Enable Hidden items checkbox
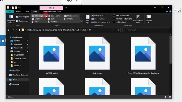The height and width of the screenshot is (102, 182). [x=119, y=22]
